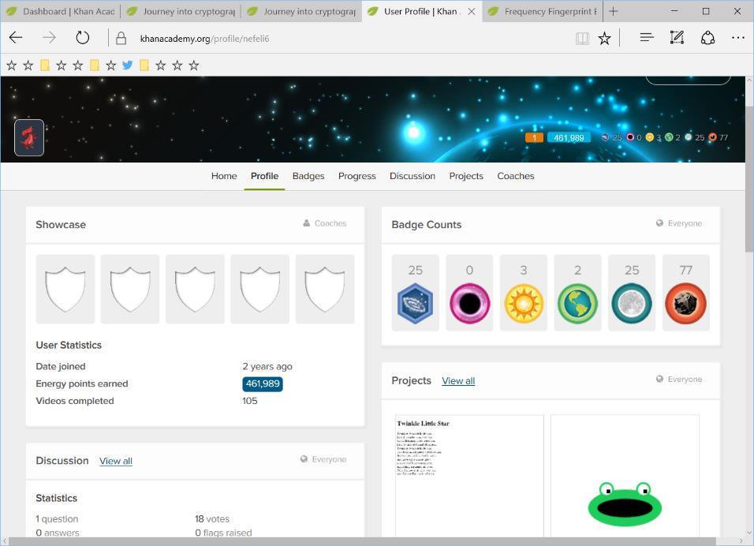Open the first yellow folder bookmark

(x=45, y=65)
